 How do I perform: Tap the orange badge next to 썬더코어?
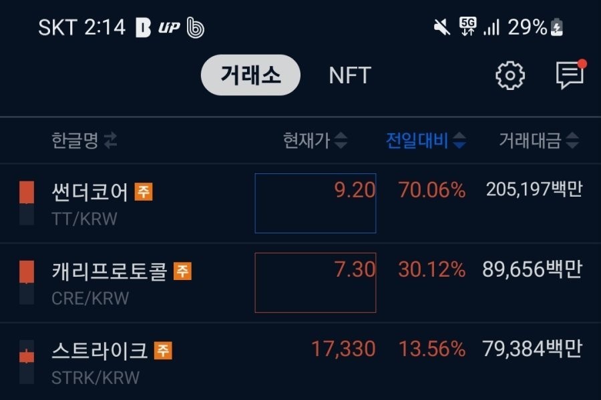tap(144, 192)
